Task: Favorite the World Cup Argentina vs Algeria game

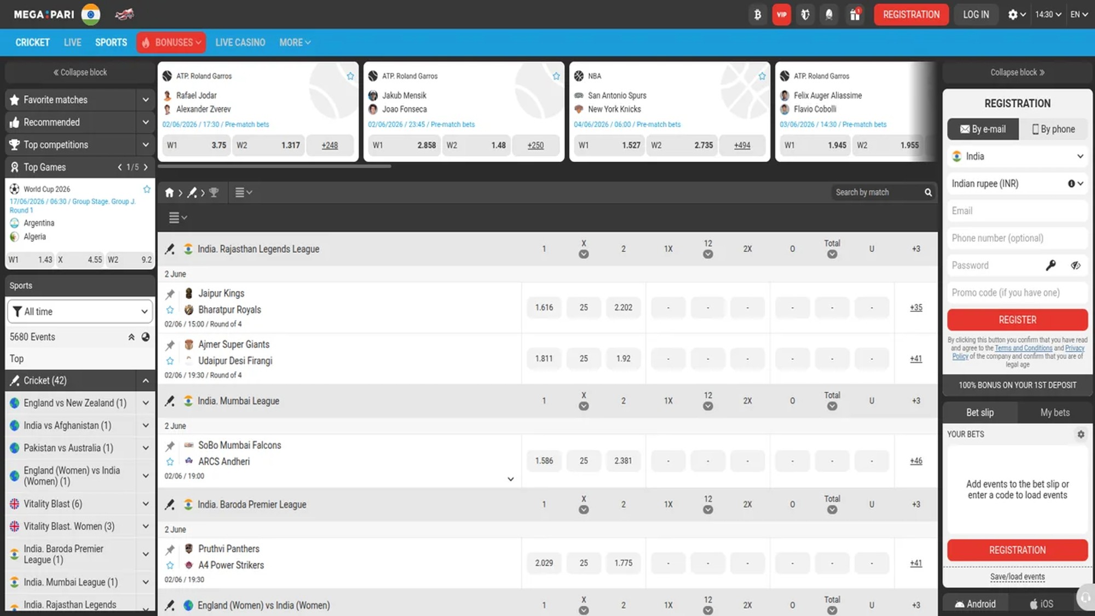Action: pyautogui.click(x=147, y=189)
